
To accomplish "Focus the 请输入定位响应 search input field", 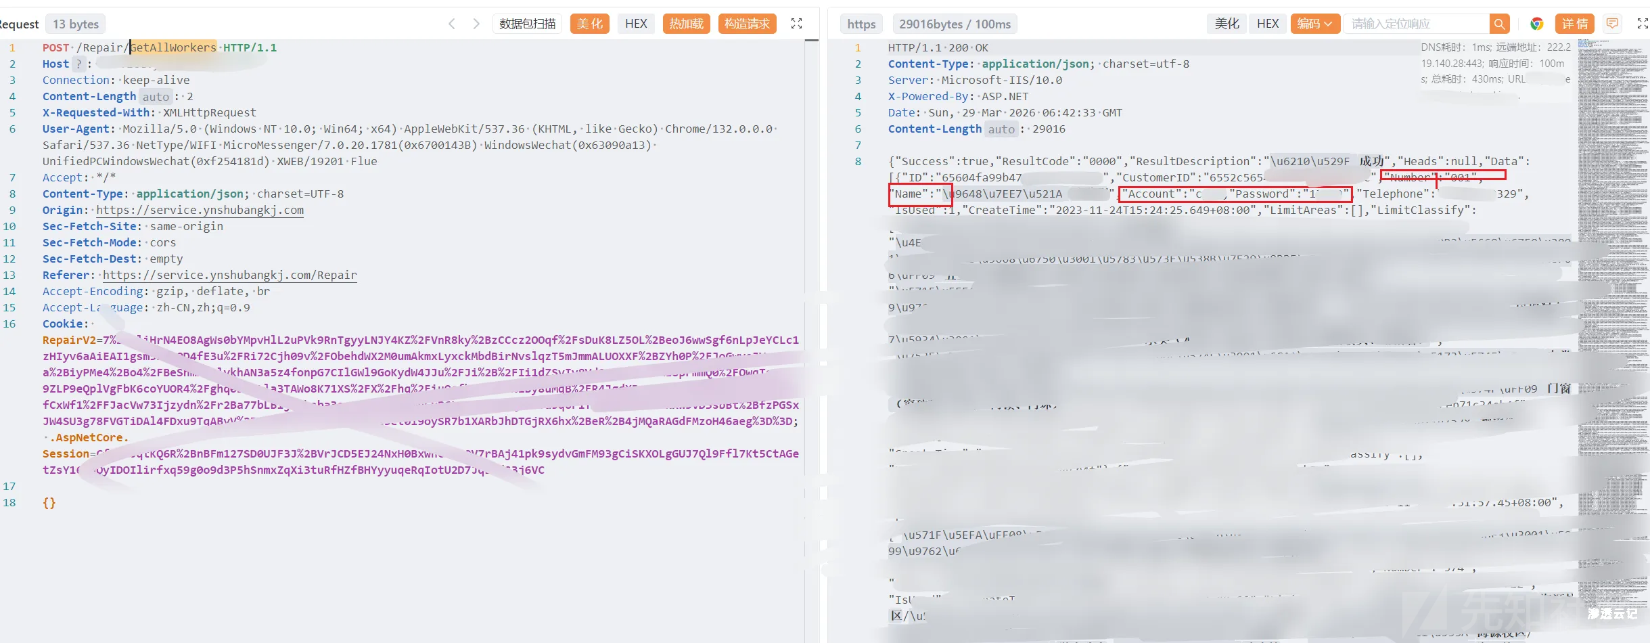I will click(x=1415, y=24).
